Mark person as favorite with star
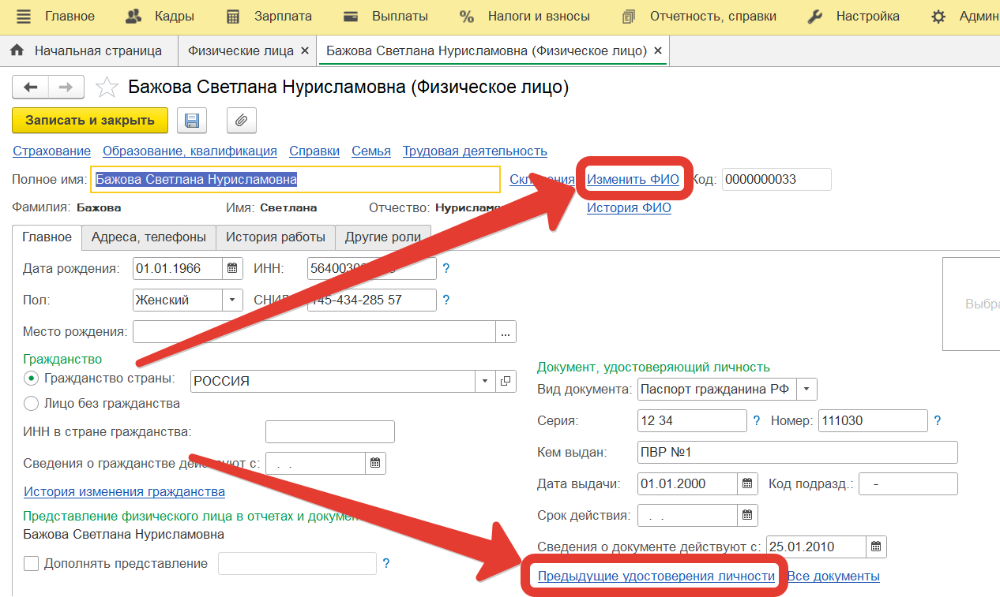 coord(107,87)
